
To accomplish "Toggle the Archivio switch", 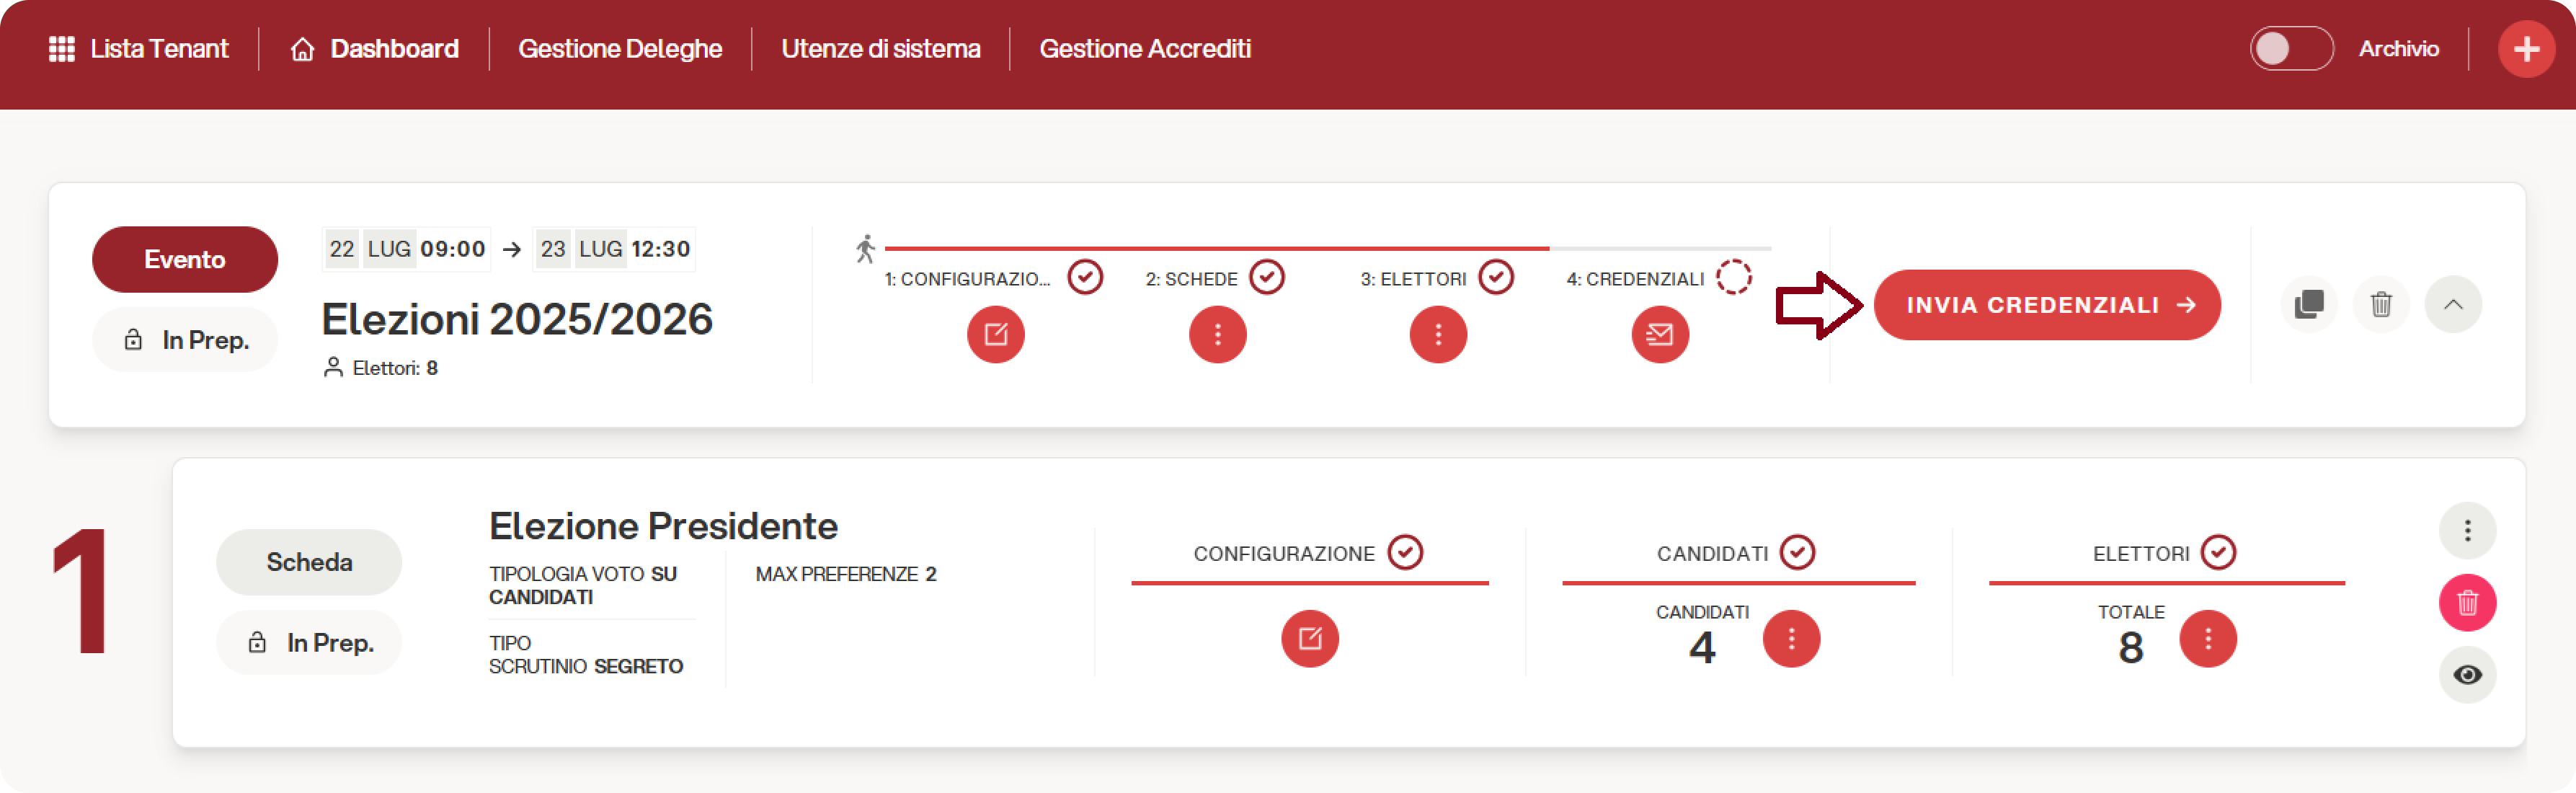I will [2290, 49].
